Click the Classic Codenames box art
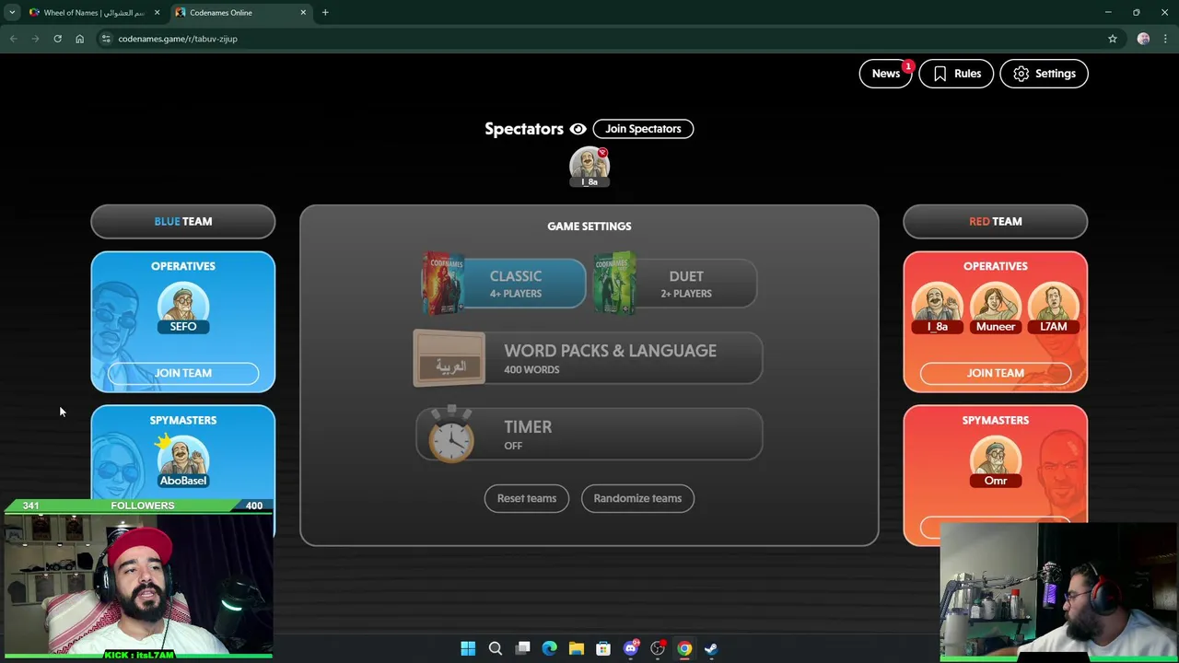Viewport: 1179px width, 663px height. pos(443,284)
